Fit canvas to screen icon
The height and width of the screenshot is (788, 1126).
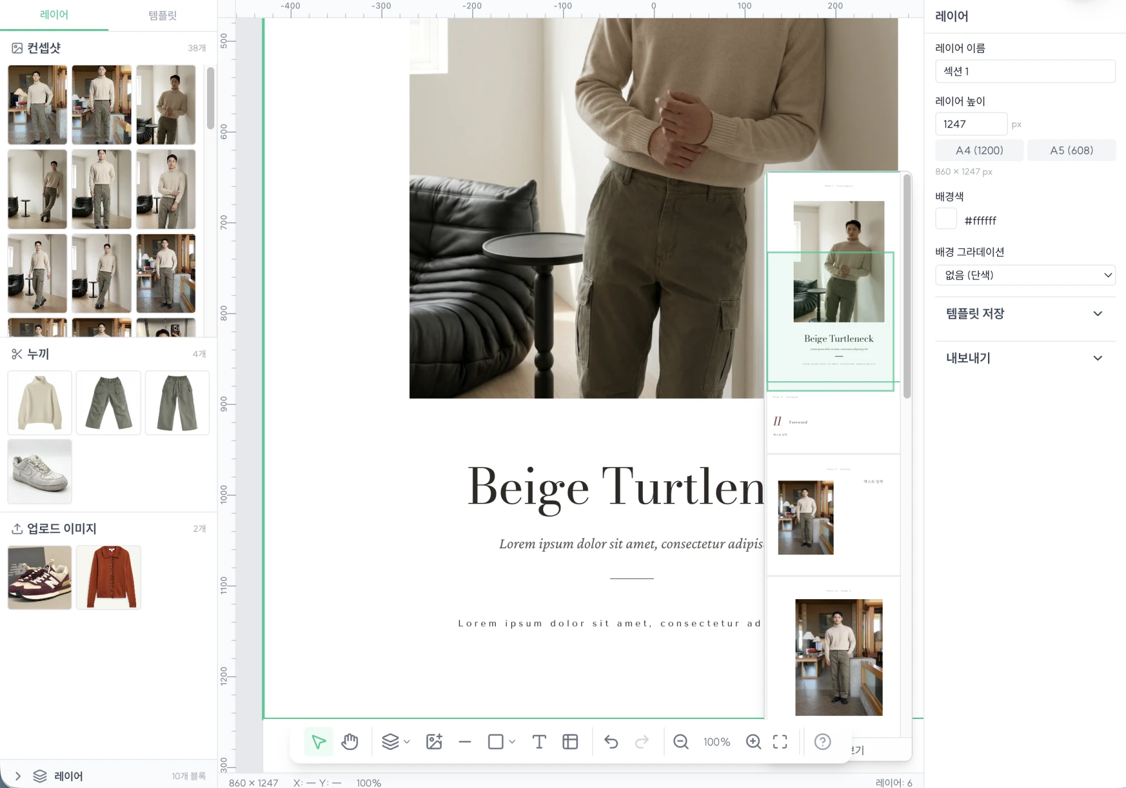coord(780,742)
